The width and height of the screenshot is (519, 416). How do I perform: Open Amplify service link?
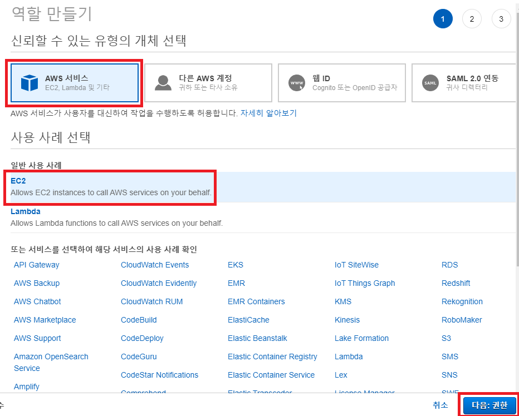click(27, 387)
